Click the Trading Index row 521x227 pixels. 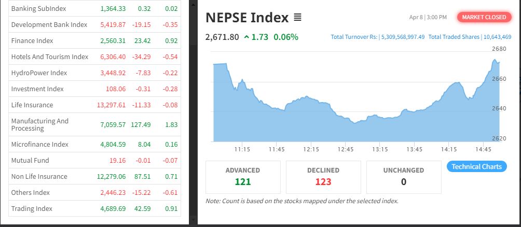(94, 208)
